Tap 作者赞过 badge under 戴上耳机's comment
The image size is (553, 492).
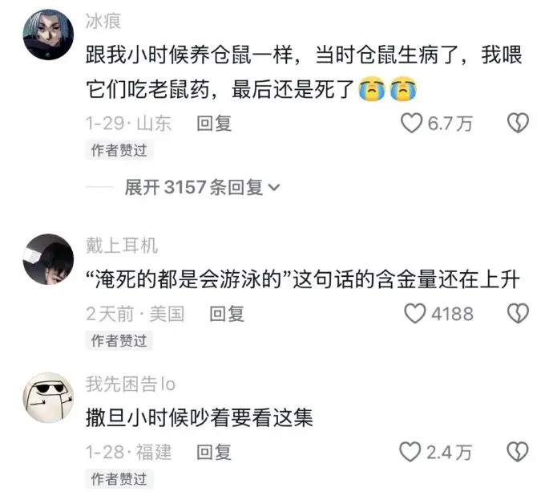[x=119, y=340]
